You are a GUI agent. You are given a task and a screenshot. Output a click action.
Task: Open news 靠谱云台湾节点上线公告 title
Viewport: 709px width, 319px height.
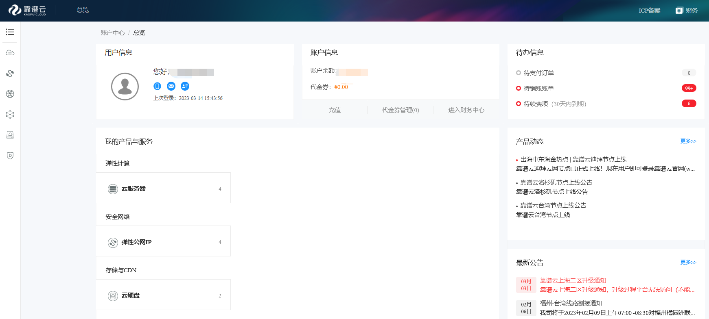(x=553, y=206)
